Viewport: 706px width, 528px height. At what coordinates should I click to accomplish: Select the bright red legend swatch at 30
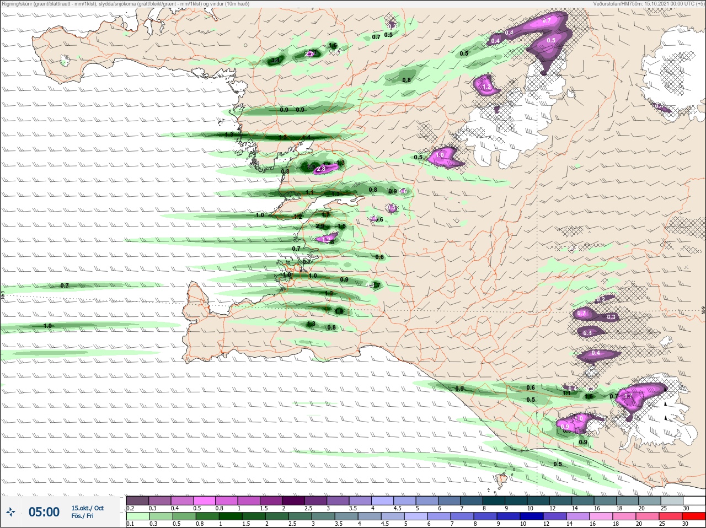[694, 516]
